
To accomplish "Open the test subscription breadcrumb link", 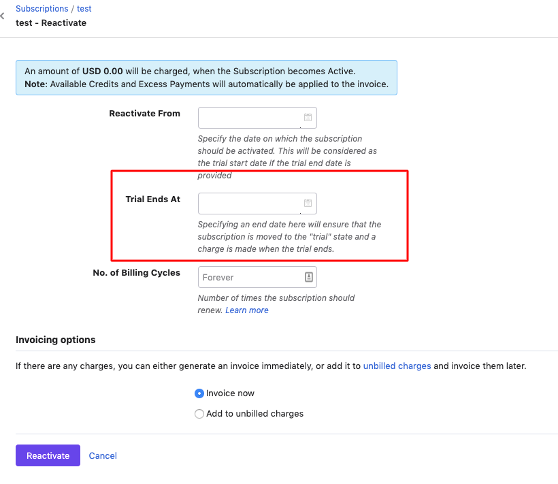I will [84, 9].
